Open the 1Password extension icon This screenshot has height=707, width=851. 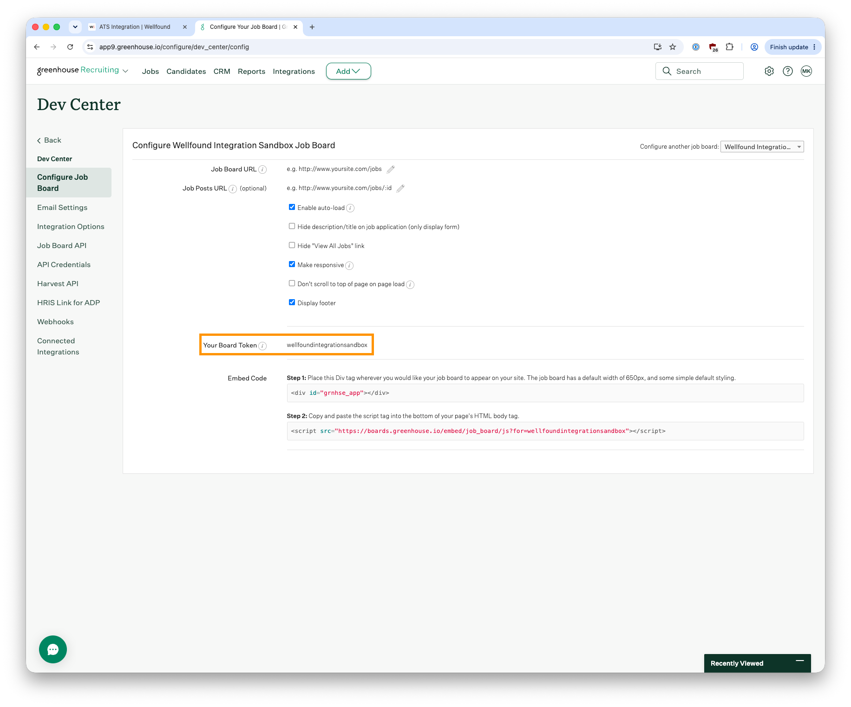click(696, 47)
